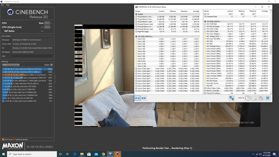Select the Core 0 VID sensor row

167,39
